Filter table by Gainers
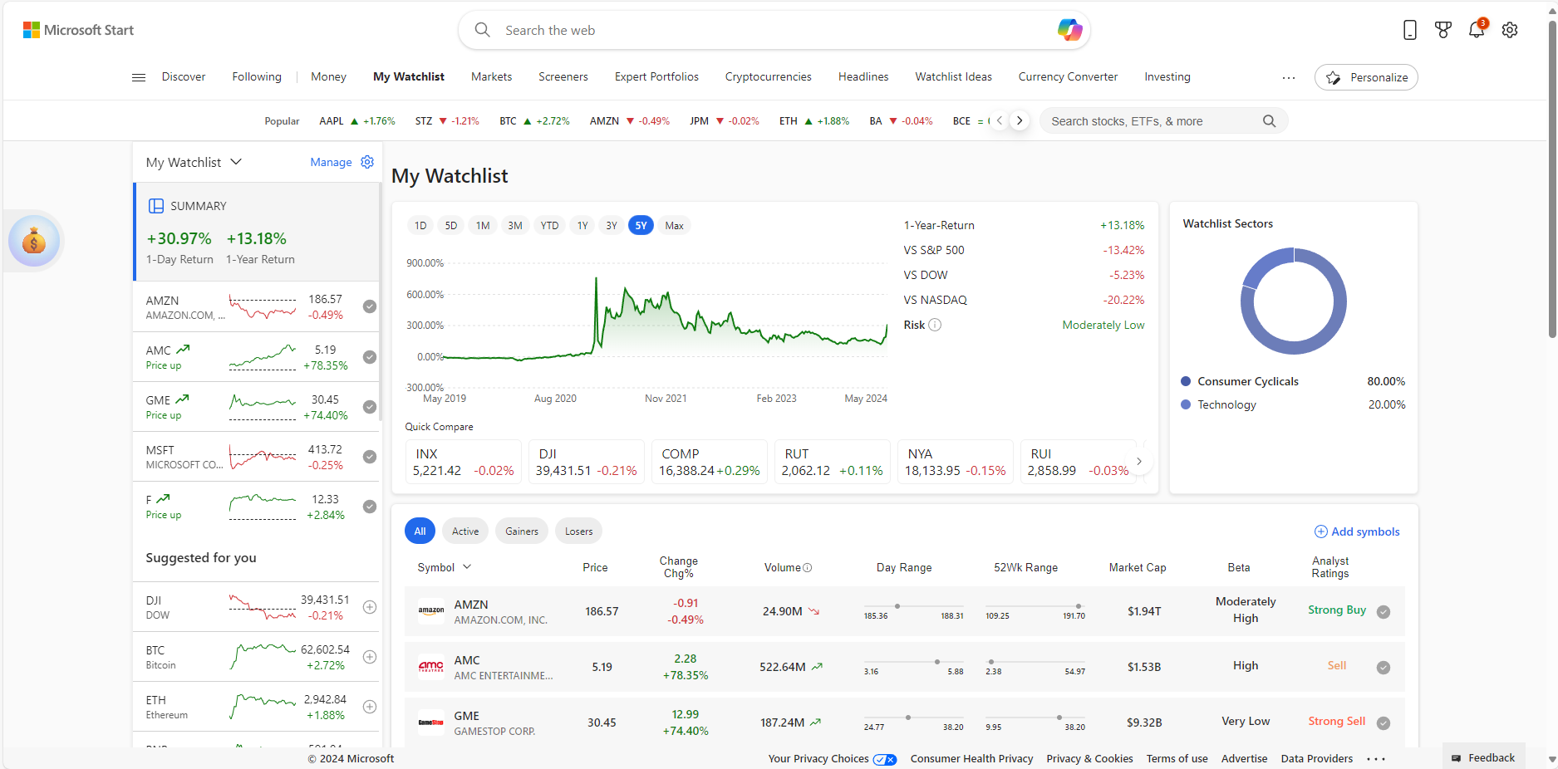Image resolution: width=1558 pixels, height=769 pixels. [522, 531]
